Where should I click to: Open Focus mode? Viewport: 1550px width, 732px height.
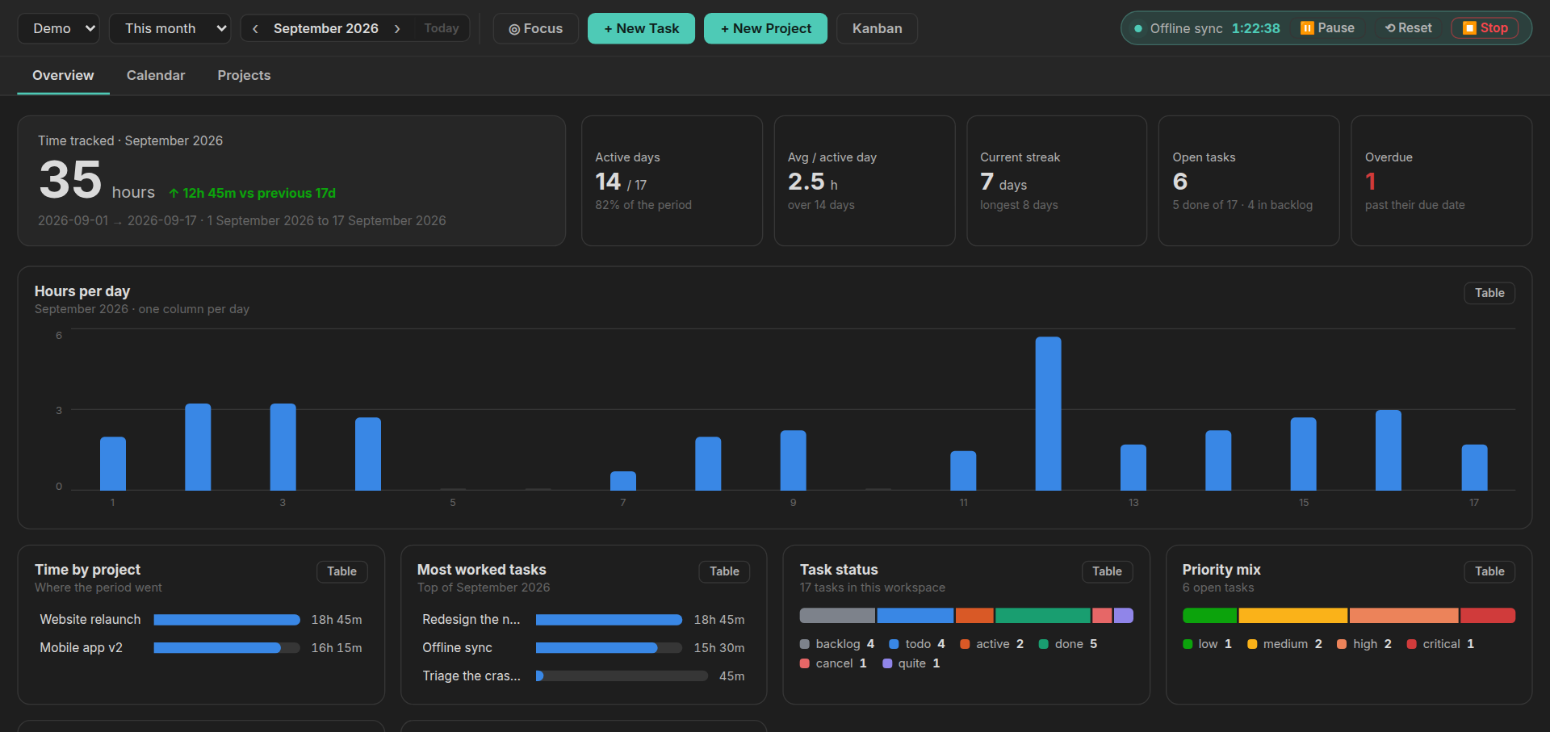coord(536,28)
